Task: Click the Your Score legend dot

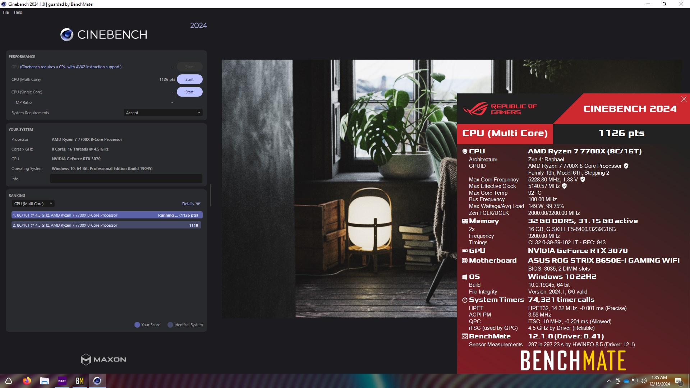Action: (x=137, y=325)
